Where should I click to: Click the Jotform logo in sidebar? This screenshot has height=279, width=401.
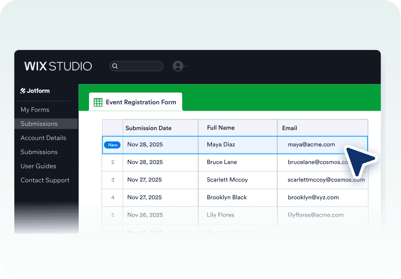pyautogui.click(x=35, y=91)
